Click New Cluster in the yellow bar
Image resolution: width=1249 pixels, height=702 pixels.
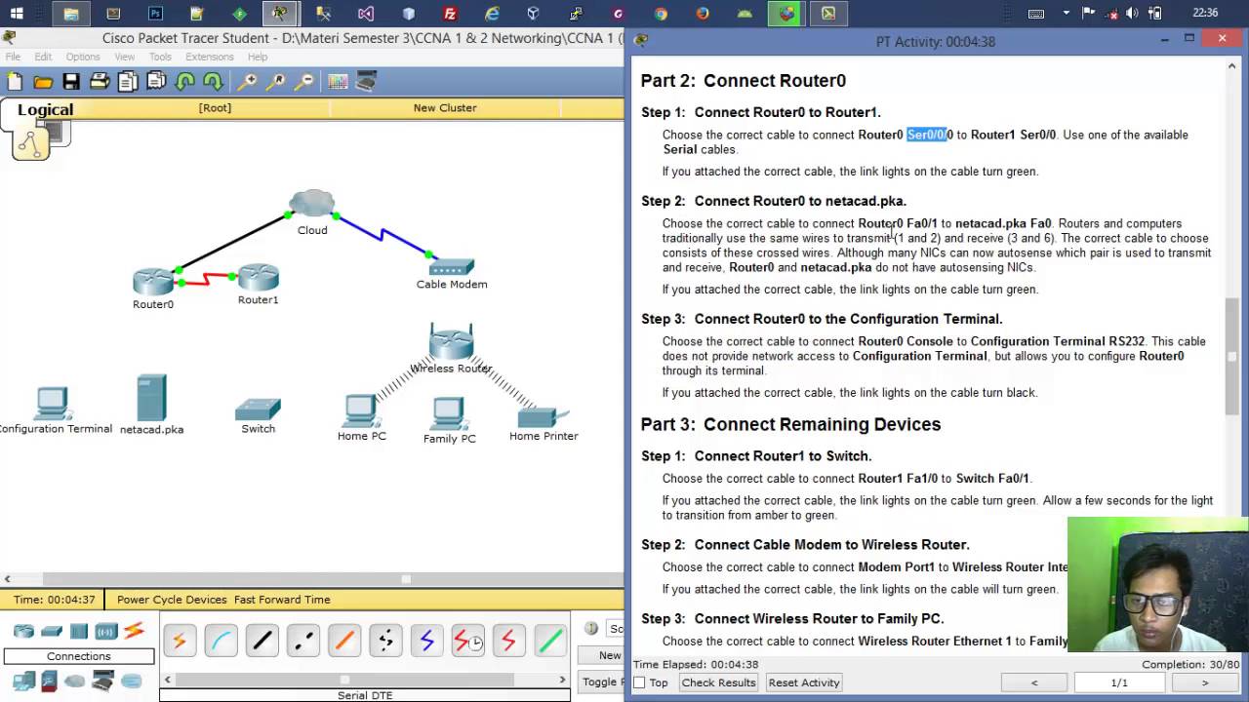pyautogui.click(x=445, y=108)
